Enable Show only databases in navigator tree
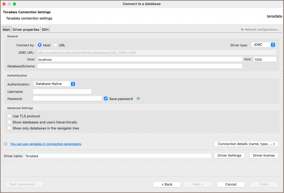 [9, 128]
